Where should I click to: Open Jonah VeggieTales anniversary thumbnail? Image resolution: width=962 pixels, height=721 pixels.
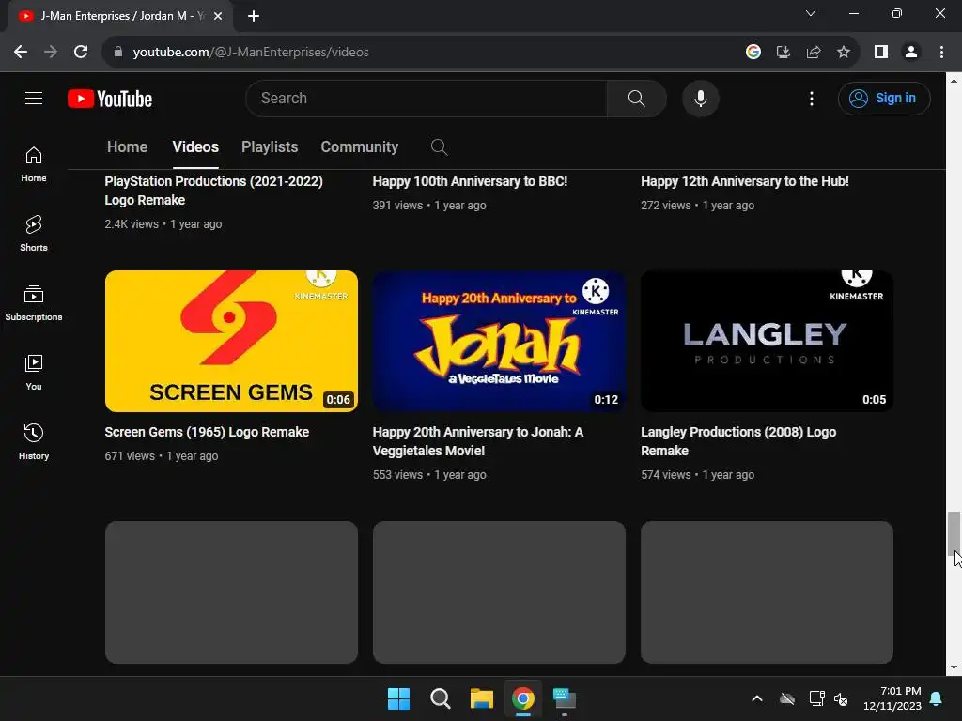click(x=499, y=341)
